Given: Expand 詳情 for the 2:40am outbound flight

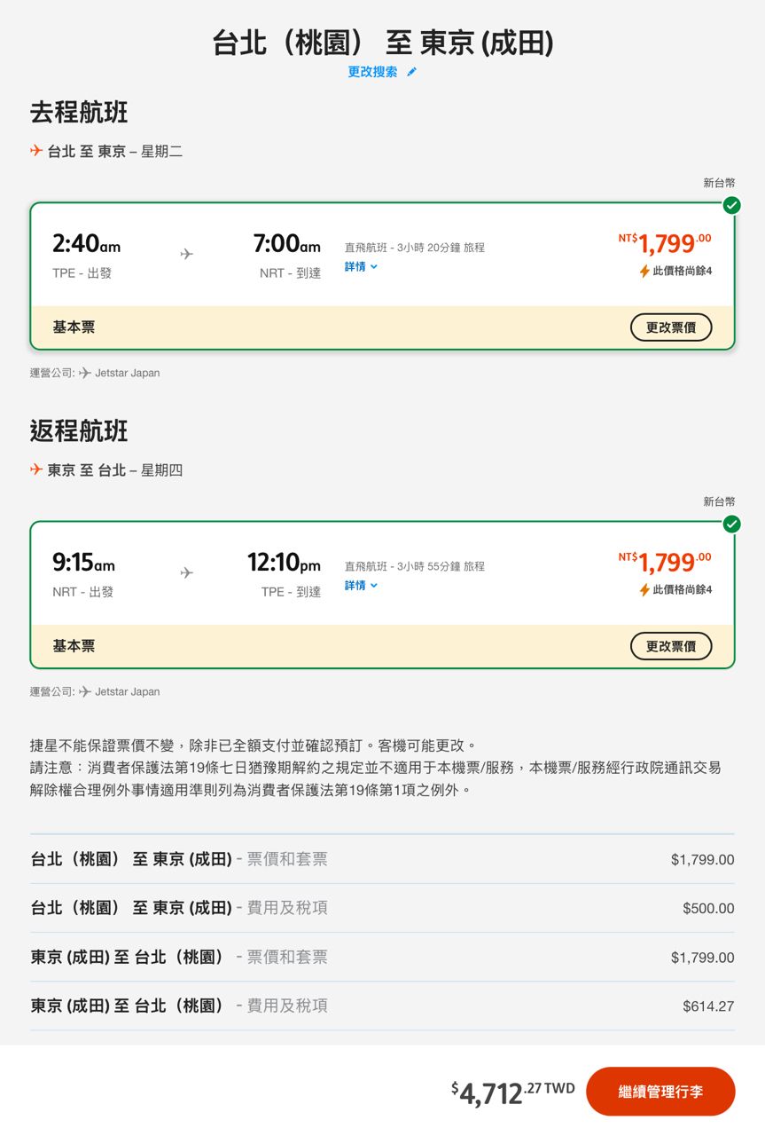Looking at the screenshot, I should click(x=361, y=266).
